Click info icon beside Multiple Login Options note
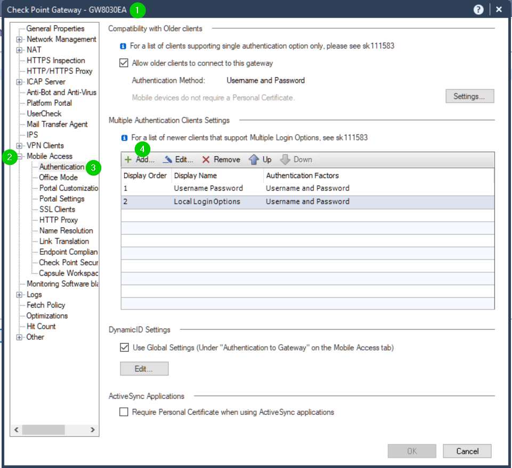 tap(124, 138)
